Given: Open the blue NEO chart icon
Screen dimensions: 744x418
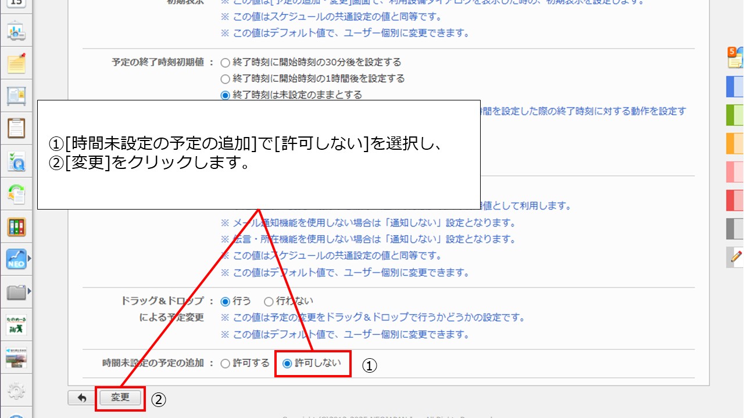Looking at the screenshot, I should coord(16,259).
